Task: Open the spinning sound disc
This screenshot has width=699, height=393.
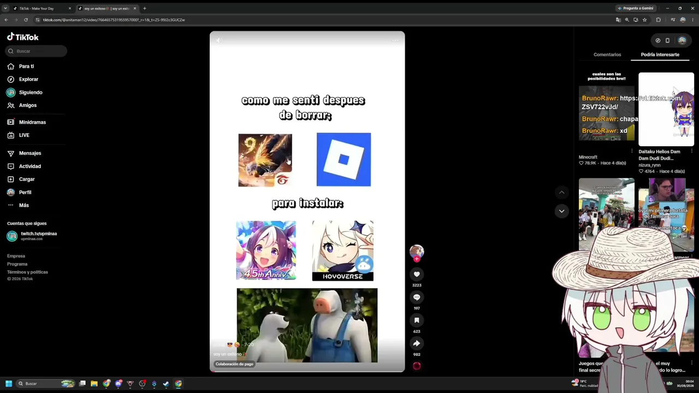Action: coord(417,366)
